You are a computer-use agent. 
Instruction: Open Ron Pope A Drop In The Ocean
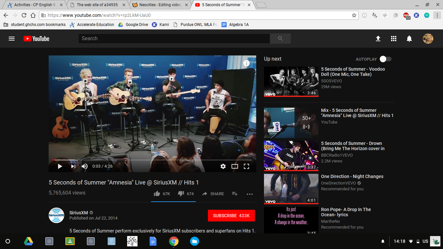(x=346, y=212)
